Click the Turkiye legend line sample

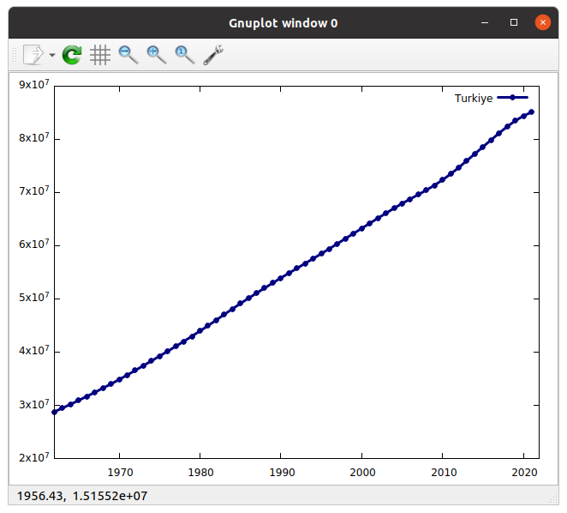(x=513, y=99)
